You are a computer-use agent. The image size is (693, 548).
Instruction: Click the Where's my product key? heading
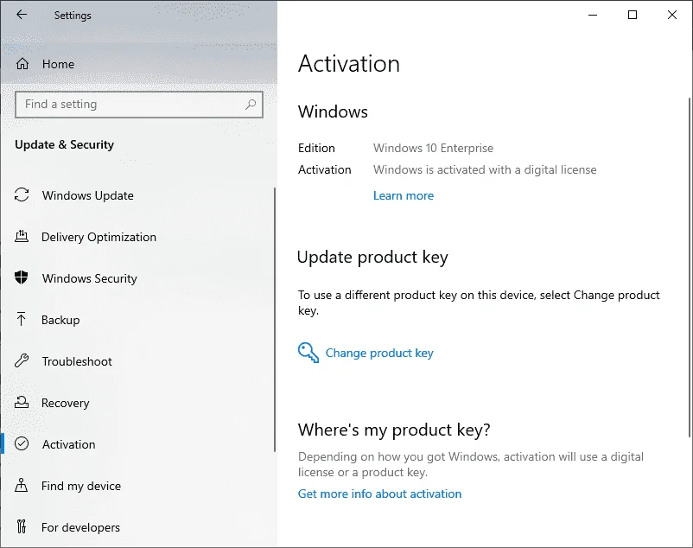pos(394,430)
